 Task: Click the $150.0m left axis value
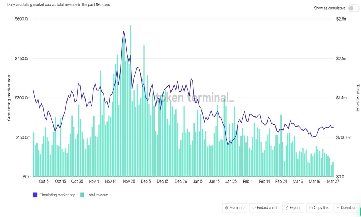pos(23,137)
